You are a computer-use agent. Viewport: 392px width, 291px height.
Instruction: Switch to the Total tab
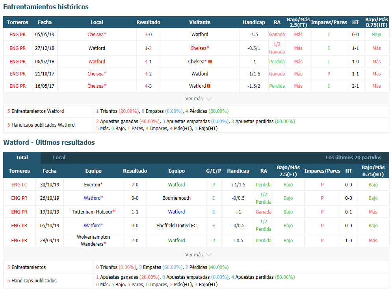point(22,157)
